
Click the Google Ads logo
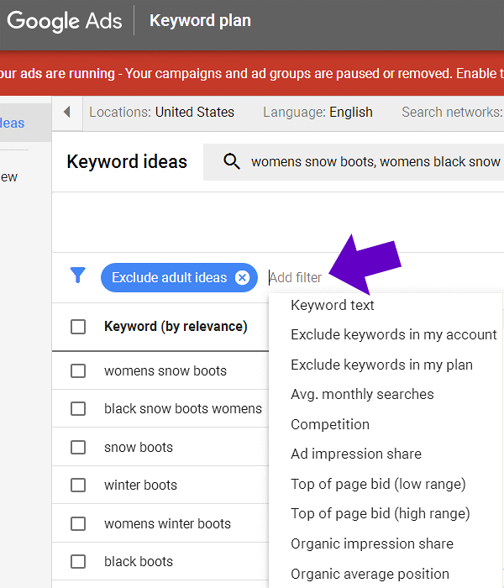click(x=65, y=21)
